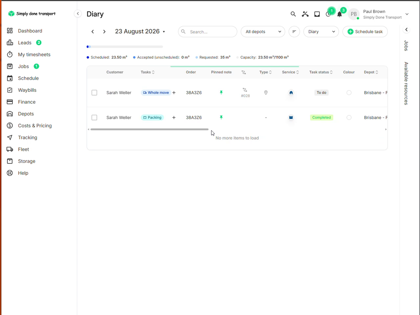The image size is (420, 315).
Task: Click the Whole move task tag
Action: [x=156, y=93]
